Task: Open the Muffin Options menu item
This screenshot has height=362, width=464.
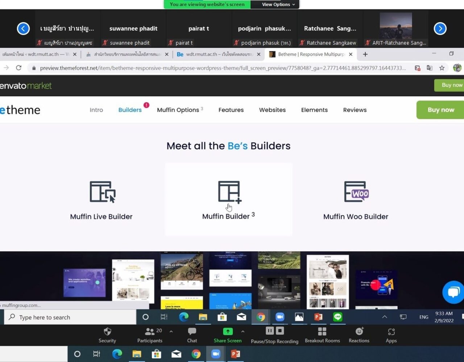Action: [180, 110]
